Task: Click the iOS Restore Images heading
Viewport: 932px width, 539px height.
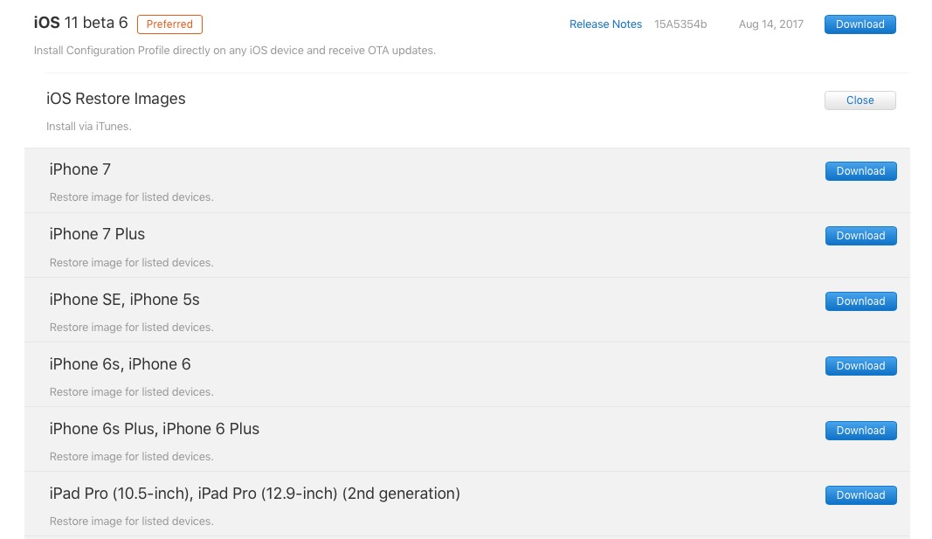Action: pyautogui.click(x=116, y=99)
